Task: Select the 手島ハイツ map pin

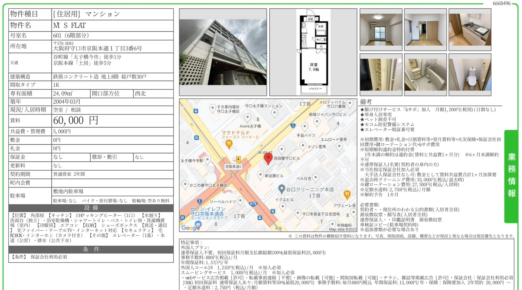Action: tap(305, 127)
